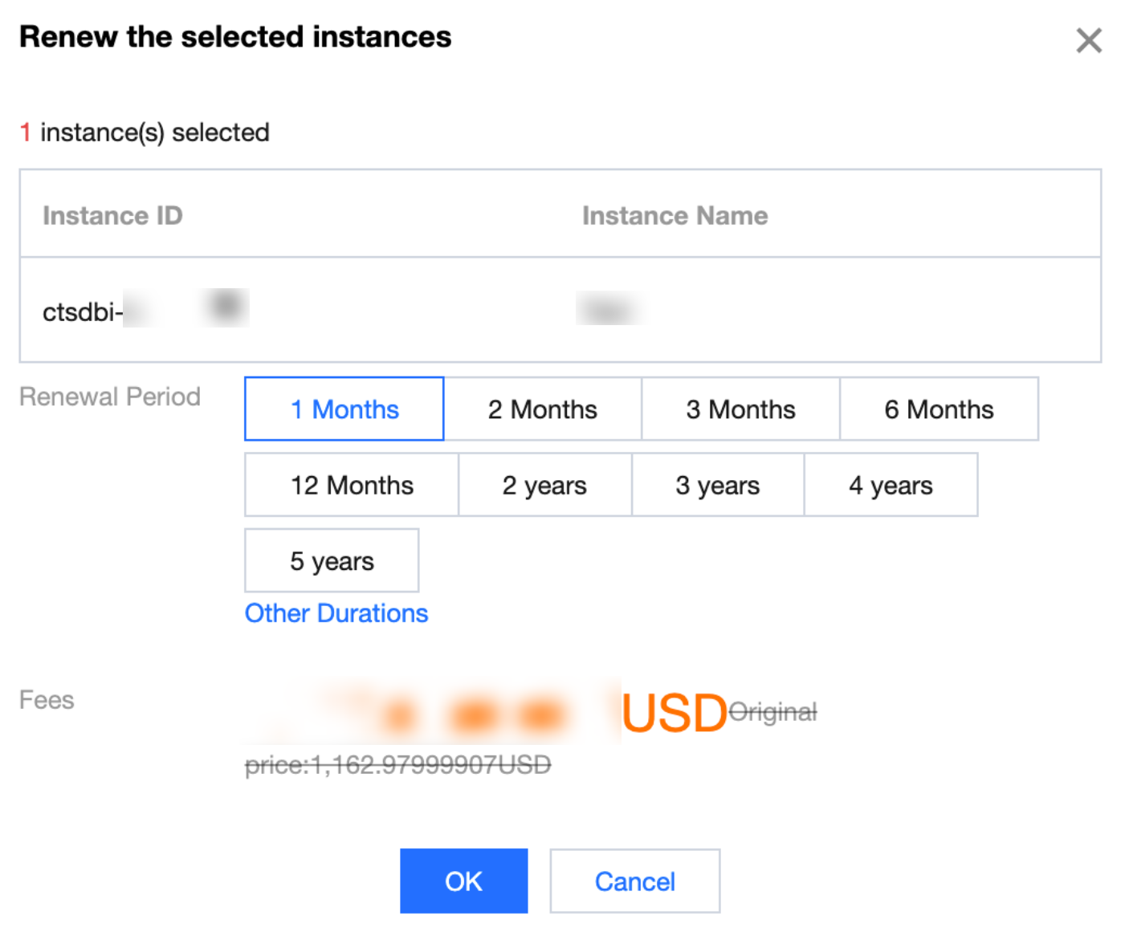Open the Other Durations link

[336, 613]
